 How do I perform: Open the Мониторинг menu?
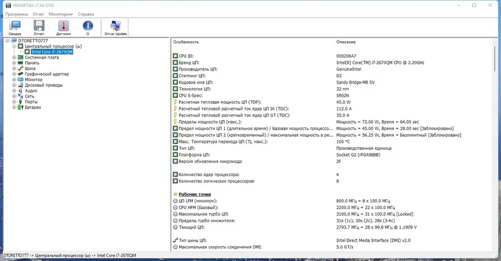click(x=61, y=14)
